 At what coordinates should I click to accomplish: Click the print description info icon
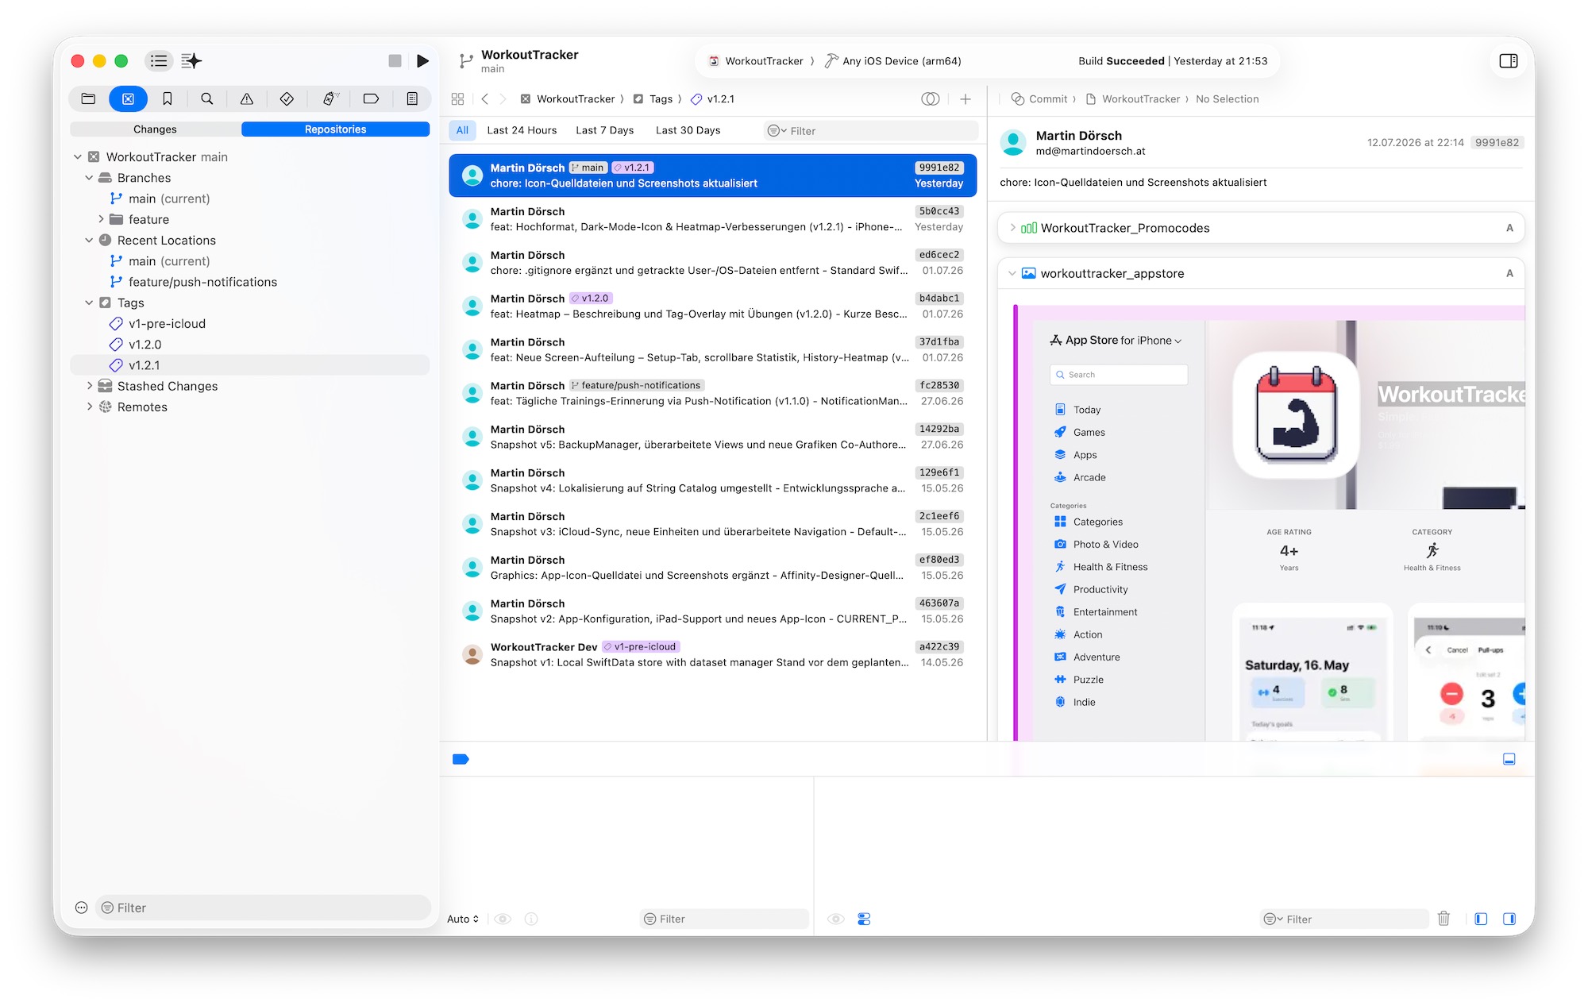click(x=531, y=919)
